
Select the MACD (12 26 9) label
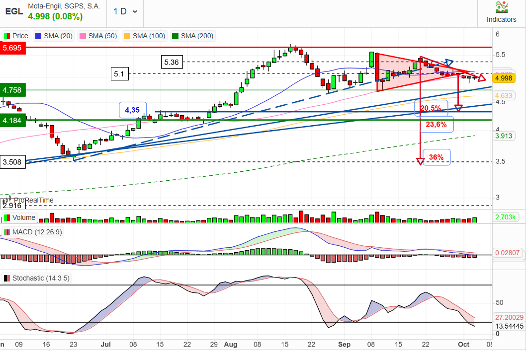pyautogui.click(x=37, y=232)
